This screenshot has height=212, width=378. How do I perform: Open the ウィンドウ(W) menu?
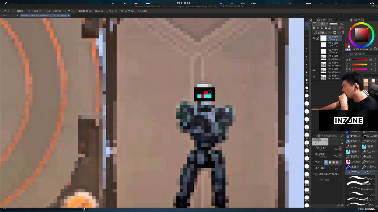click(127, 11)
